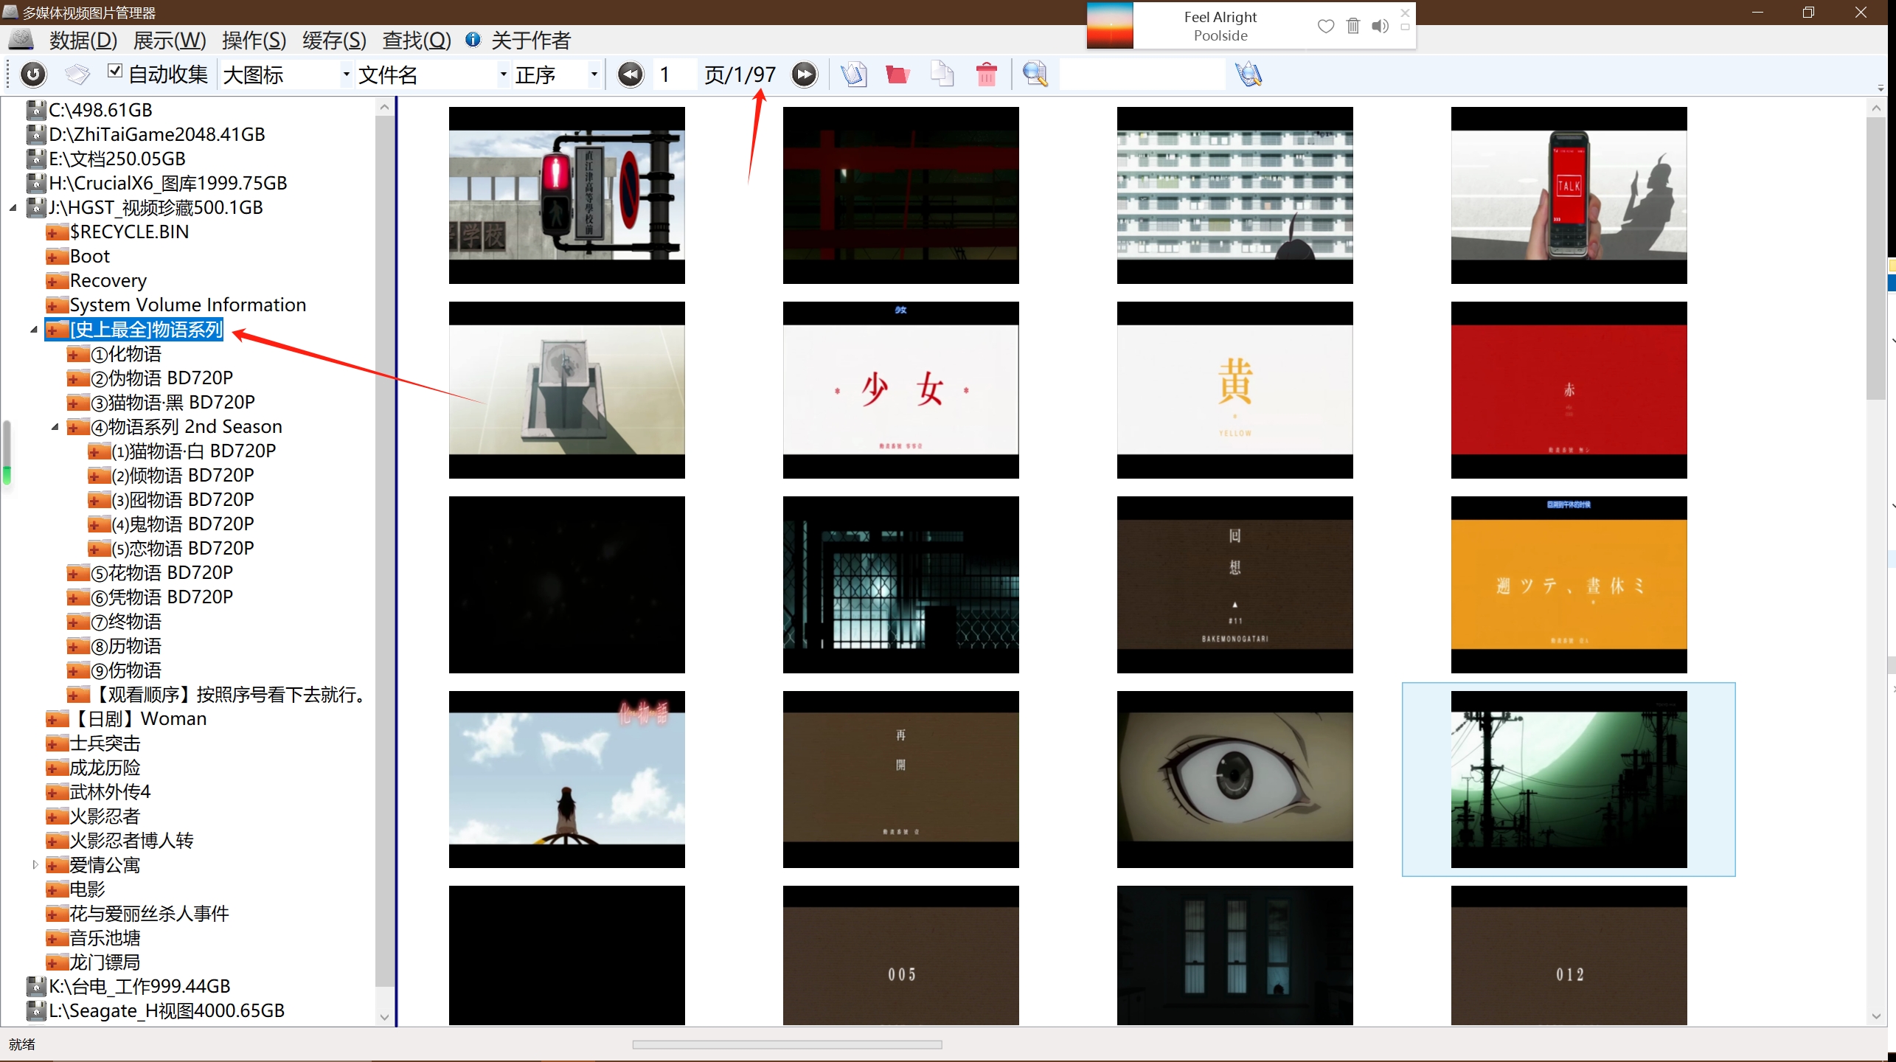Click the 电影 folder icon

[57, 889]
